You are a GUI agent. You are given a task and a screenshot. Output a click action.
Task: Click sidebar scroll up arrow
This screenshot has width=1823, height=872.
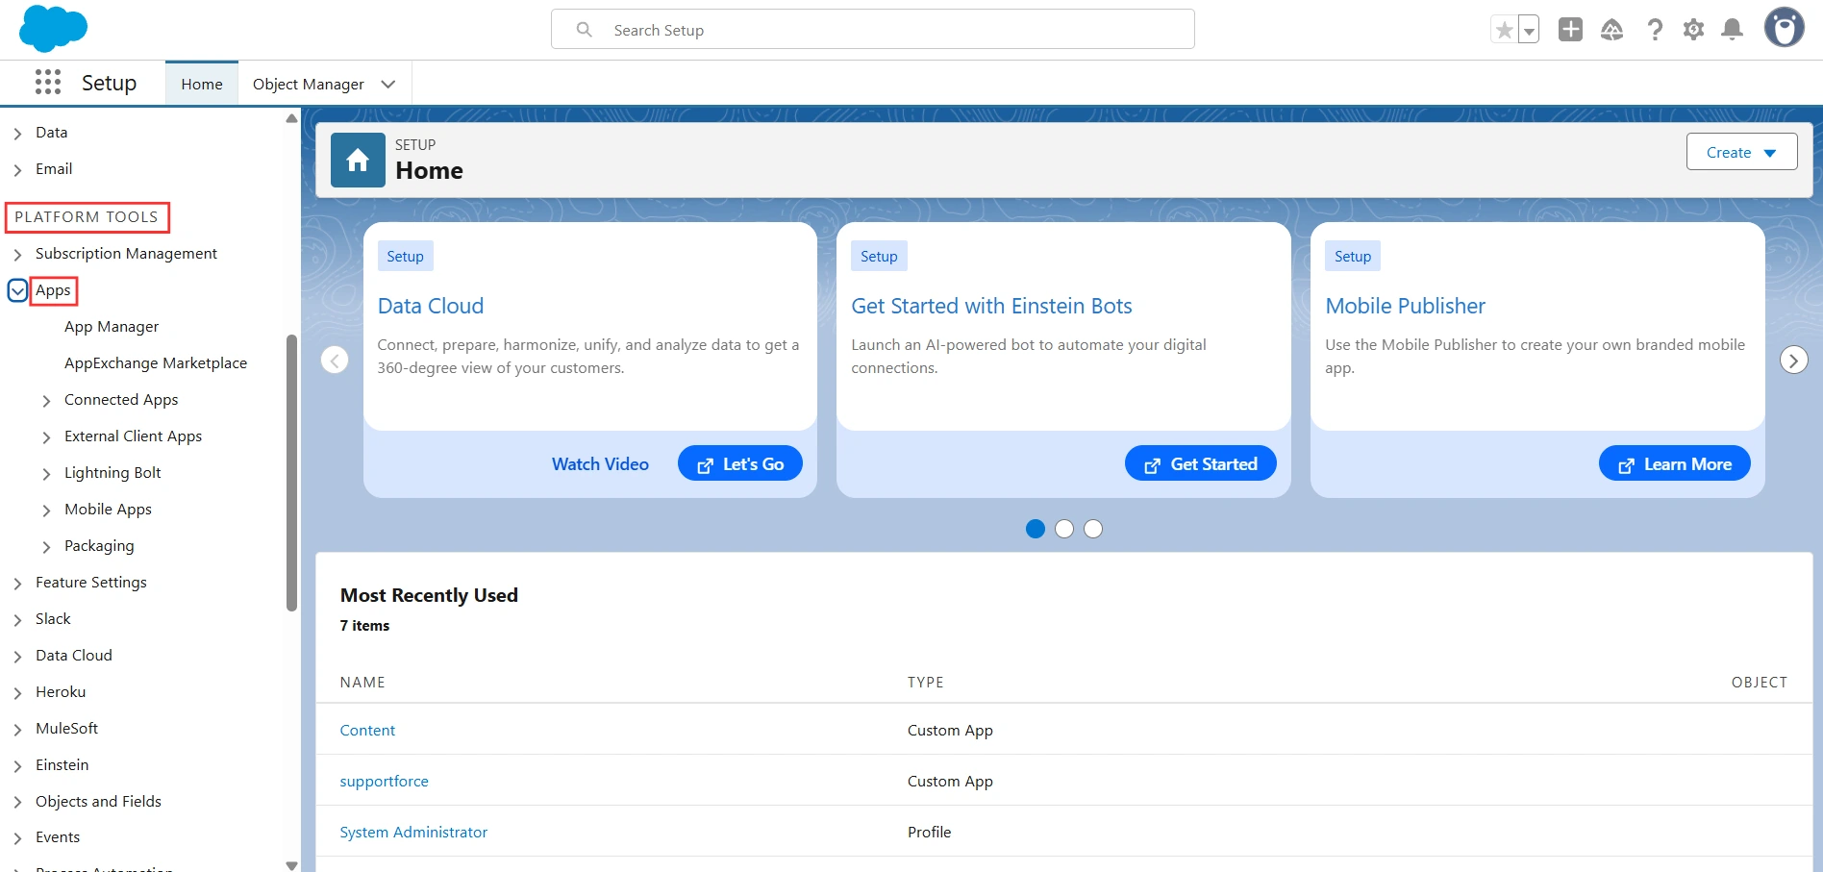291,118
